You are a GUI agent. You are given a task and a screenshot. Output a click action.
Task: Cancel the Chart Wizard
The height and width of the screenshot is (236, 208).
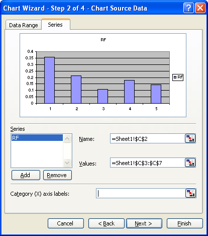click(66, 223)
